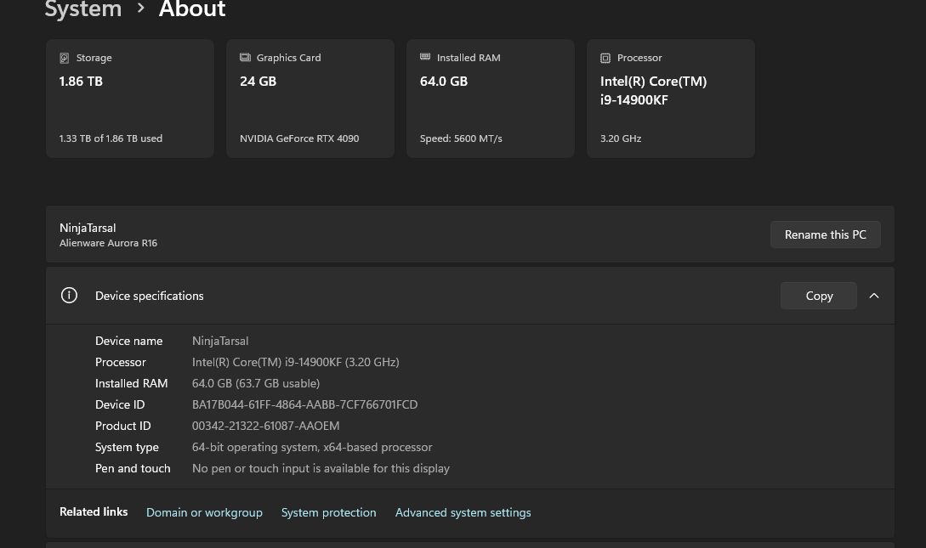Click the Installed RAM memory icon
The width and height of the screenshot is (926, 548).
425,57
